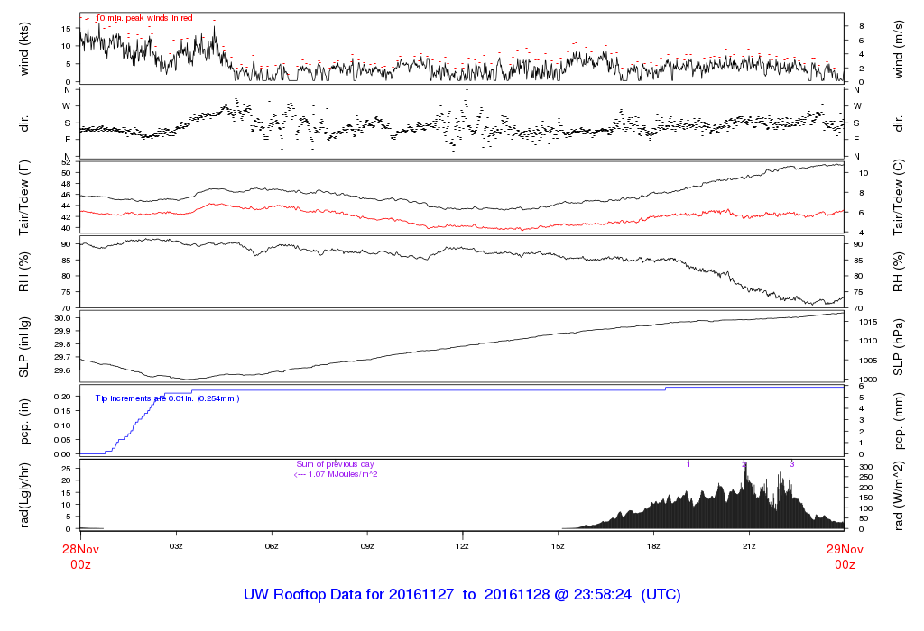Click the 'SLP (inHg)' axis label

click(x=24, y=346)
